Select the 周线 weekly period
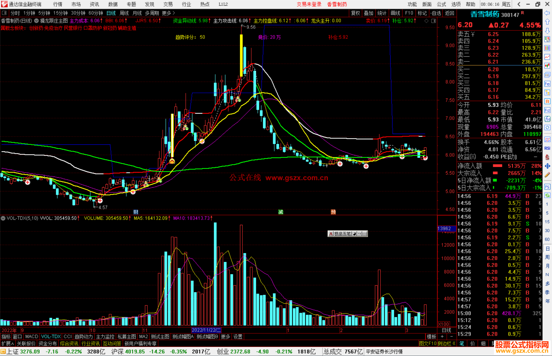 coord(124,13)
